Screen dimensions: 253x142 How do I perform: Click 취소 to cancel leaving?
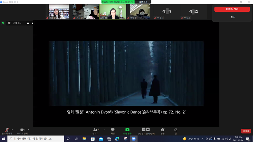click(x=232, y=17)
